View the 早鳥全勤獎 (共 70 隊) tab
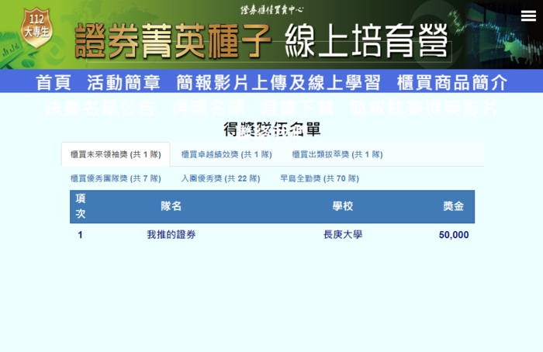 [x=319, y=178]
